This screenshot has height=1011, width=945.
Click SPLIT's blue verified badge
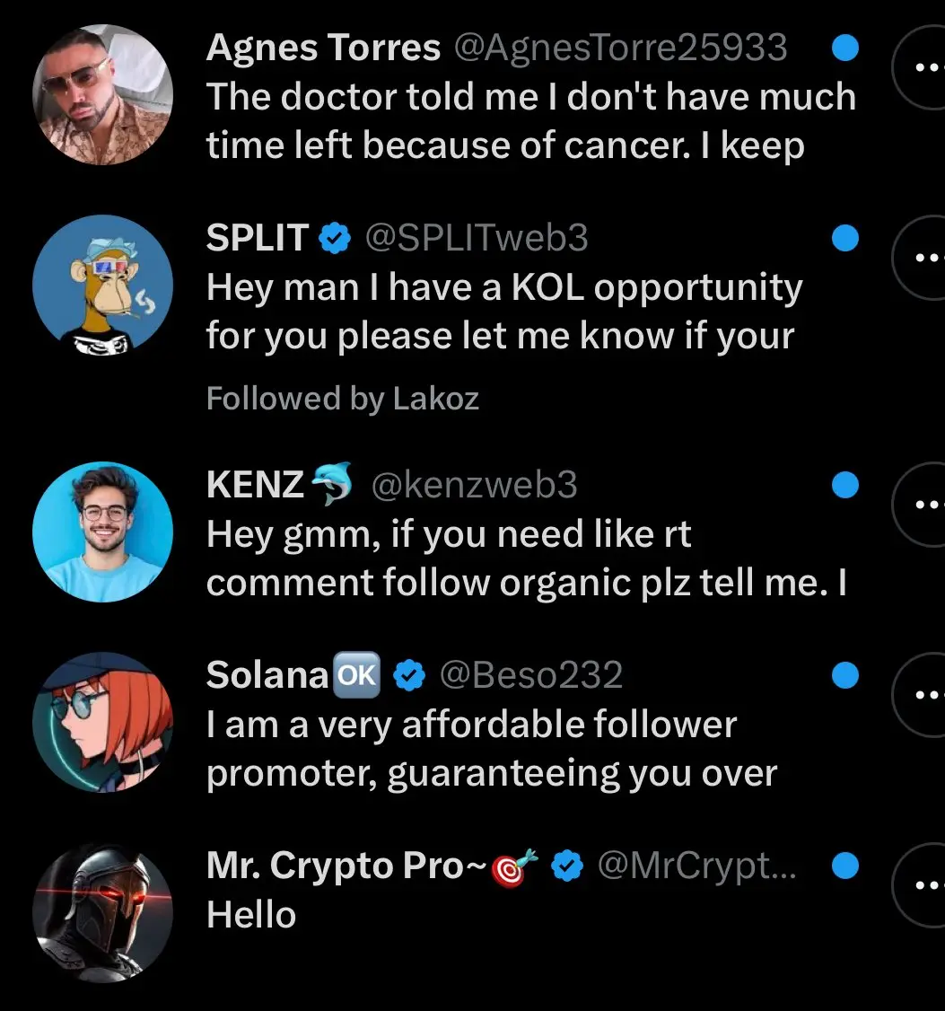335,238
